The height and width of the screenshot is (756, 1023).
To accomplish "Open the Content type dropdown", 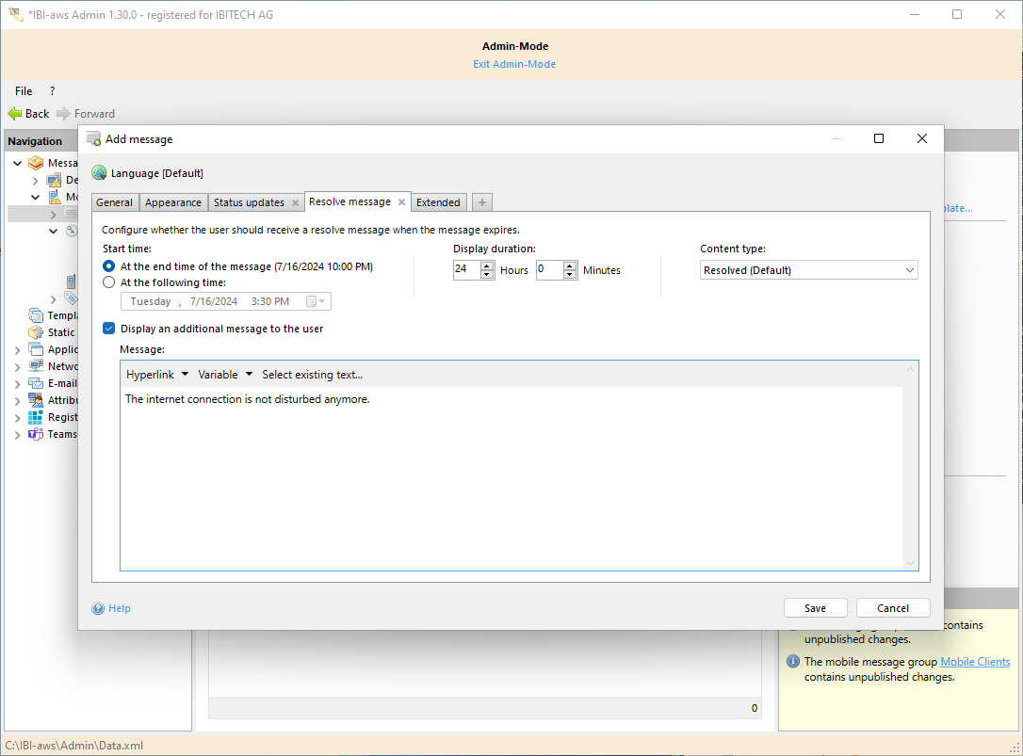I will pos(809,270).
